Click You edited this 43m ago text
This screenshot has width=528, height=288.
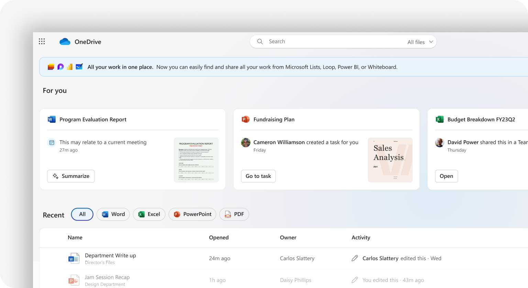(393, 280)
